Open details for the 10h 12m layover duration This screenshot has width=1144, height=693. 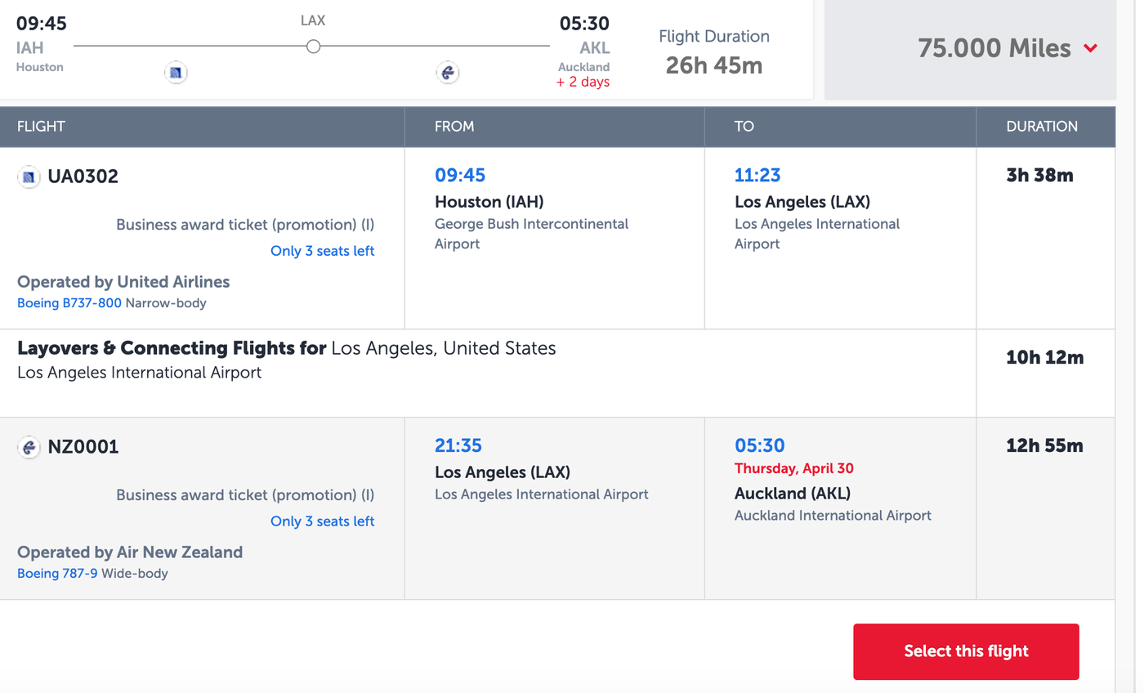[x=1045, y=357]
